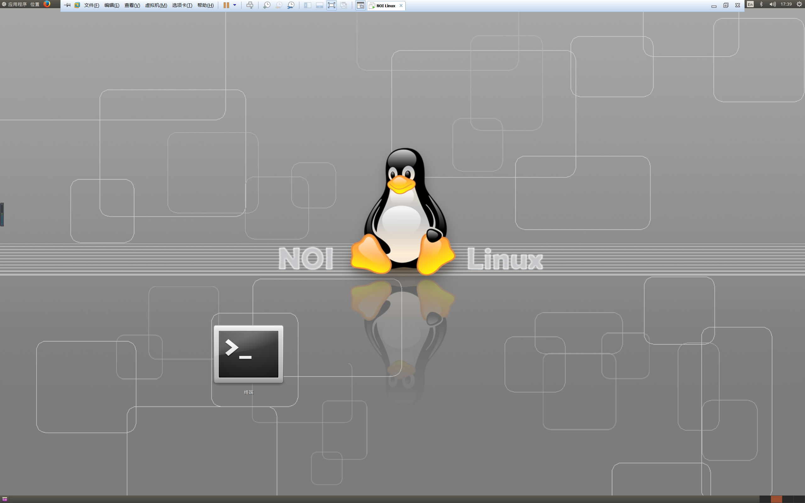Click the VMware Workstation logo icon
The width and height of the screenshot is (805, 503).
77,5
